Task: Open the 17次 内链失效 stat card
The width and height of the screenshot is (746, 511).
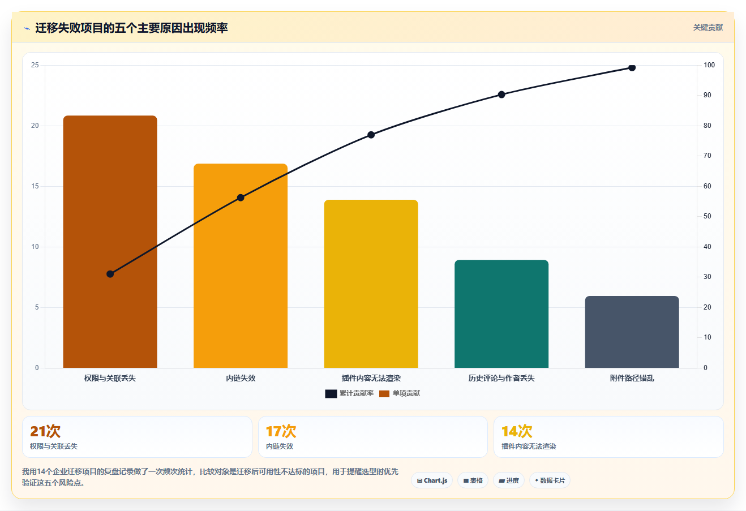Action: [x=373, y=437]
